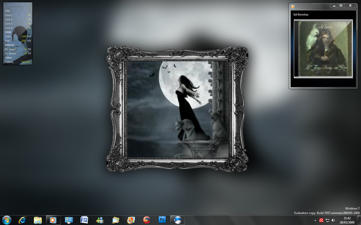Click the 'Core 4:' usage row
The width and height of the screenshot is (361, 225).
tap(18, 28)
